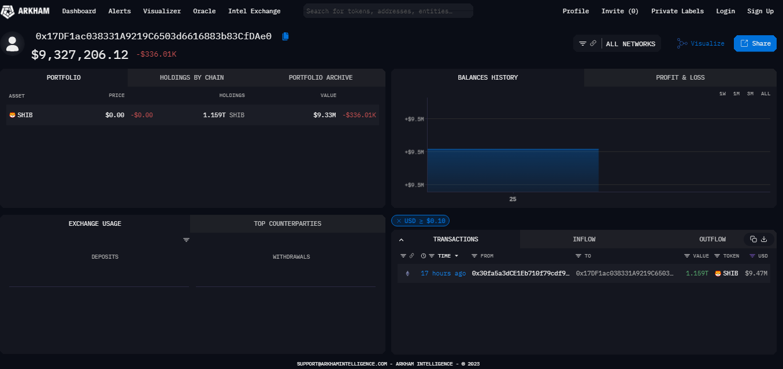The width and height of the screenshot is (783, 369).
Task: Click the Share button
Action: tap(755, 43)
